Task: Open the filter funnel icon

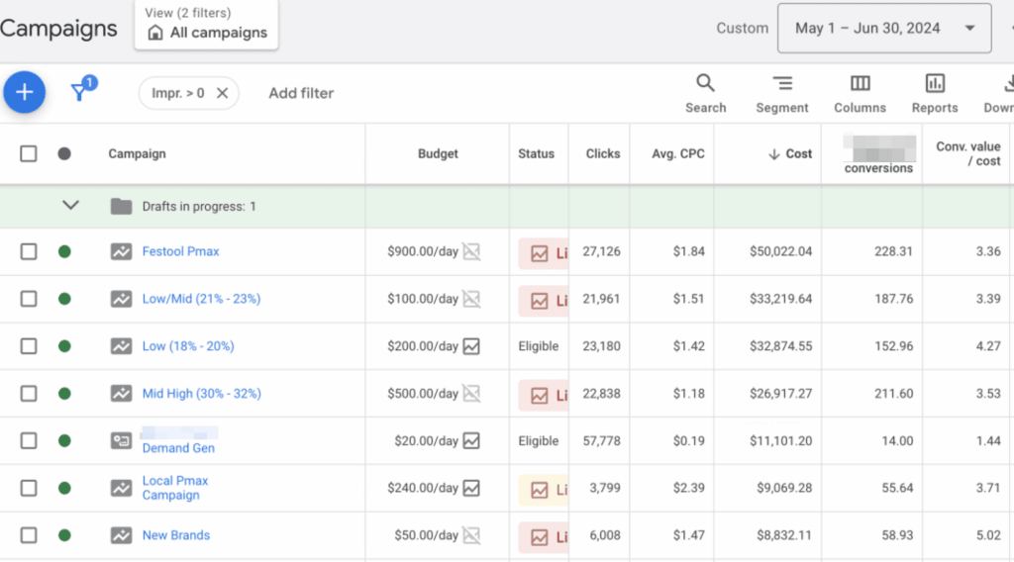Action: point(79,92)
